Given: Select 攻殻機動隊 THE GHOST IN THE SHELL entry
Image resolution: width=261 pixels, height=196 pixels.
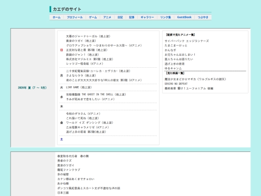Looking at the screenshot, I should 96,94.
